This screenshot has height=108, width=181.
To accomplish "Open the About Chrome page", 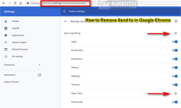I will [12, 82].
